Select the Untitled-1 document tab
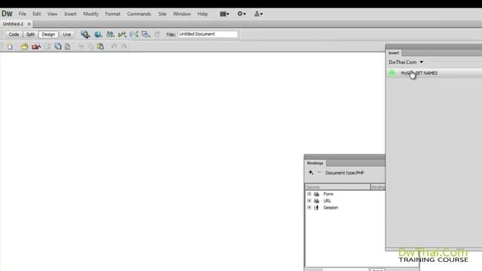Image resolution: width=482 pixels, height=271 pixels. [x=13, y=23]
